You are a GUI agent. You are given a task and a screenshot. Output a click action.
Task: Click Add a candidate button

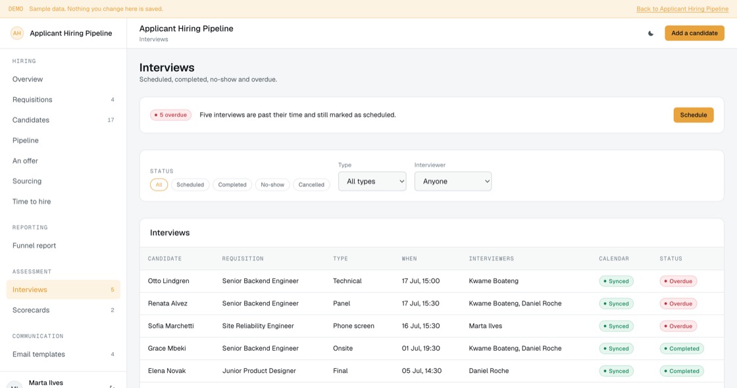click(x=694, y=33)
